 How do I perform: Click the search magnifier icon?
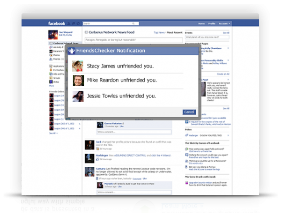pyautogui.click(x=133, y=23)
